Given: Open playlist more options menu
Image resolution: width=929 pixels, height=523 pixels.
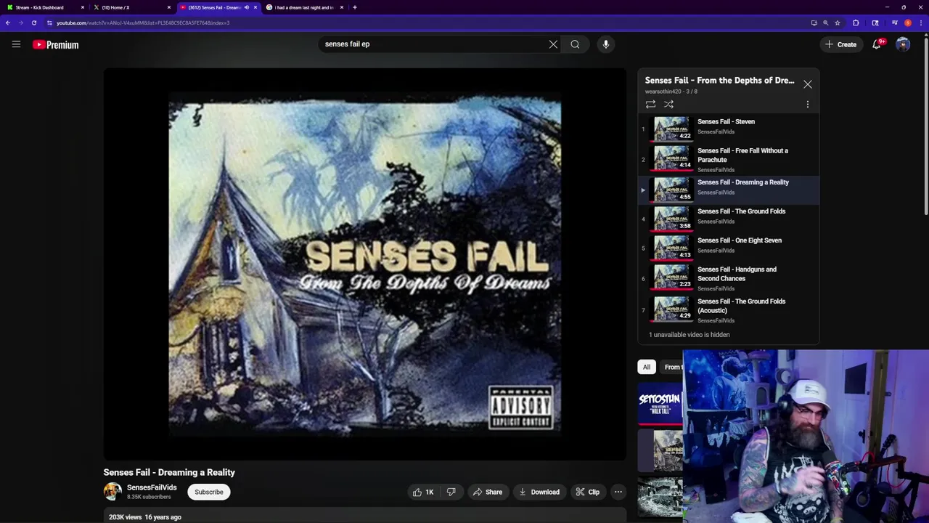Looking at the screenshot, I should click(807, 105).
